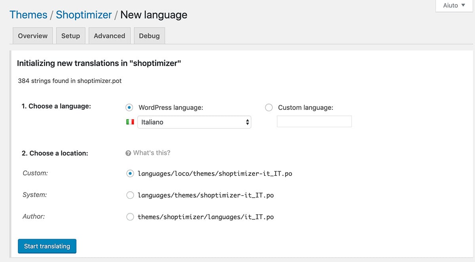Screen dimensions: 475x262
Task: Focus the Custom language input field
Action: pos(314,121)
